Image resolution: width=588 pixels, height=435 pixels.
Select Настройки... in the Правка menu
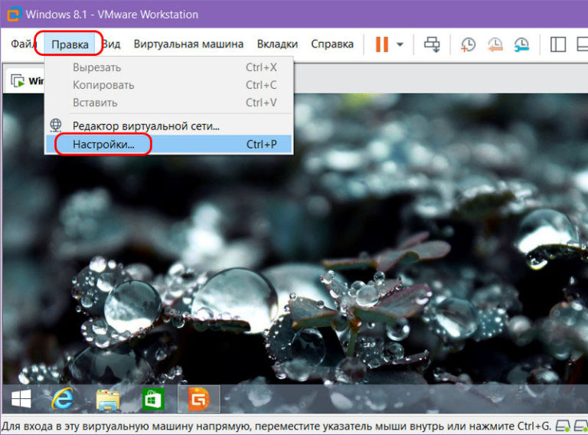tap(103, 144)
